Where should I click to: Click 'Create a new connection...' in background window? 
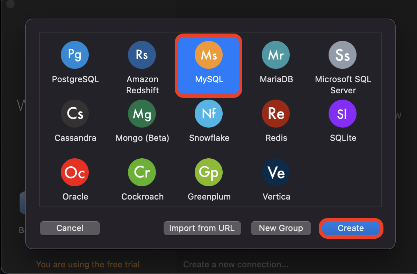click(x=236, y=265)
